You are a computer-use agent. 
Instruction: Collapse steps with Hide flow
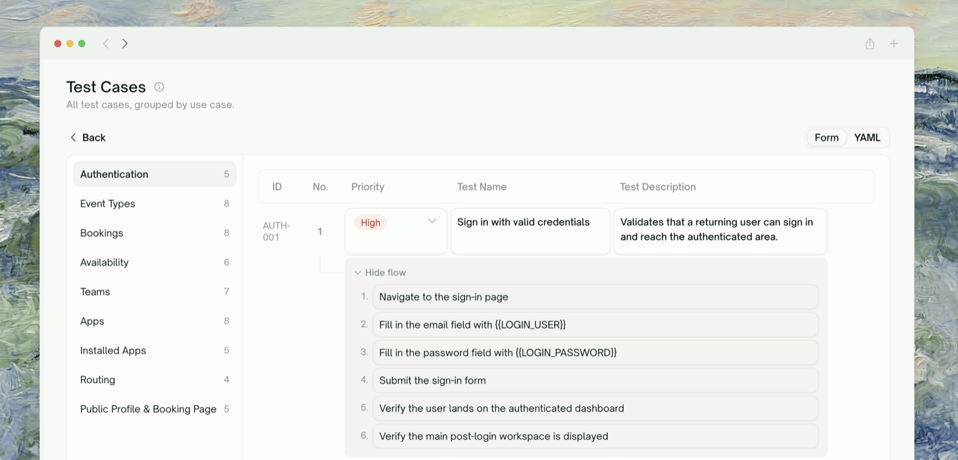point(381,273)
